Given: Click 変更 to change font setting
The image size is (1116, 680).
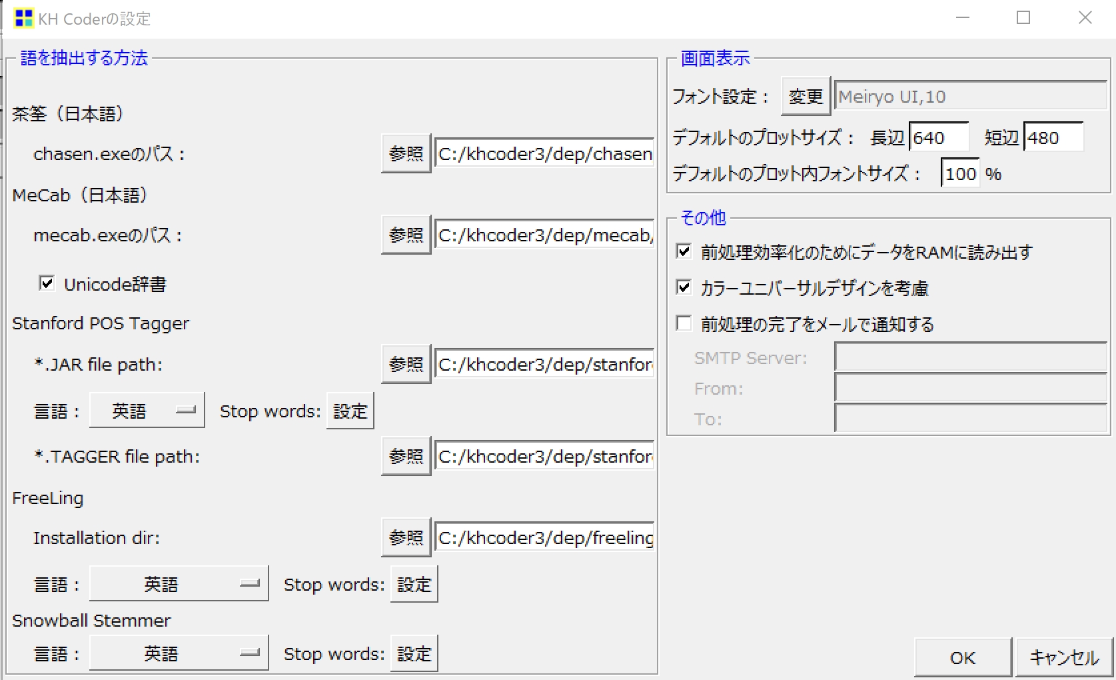Looking at the screenshot, I should [806, 97].
